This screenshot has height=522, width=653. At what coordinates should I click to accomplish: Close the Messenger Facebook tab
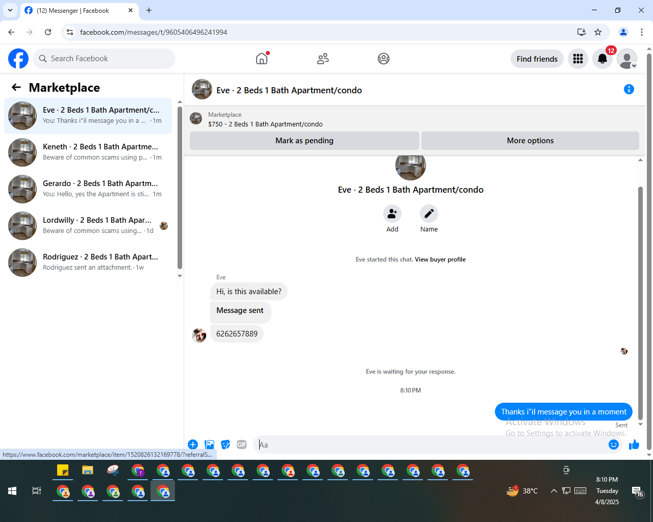131,10
